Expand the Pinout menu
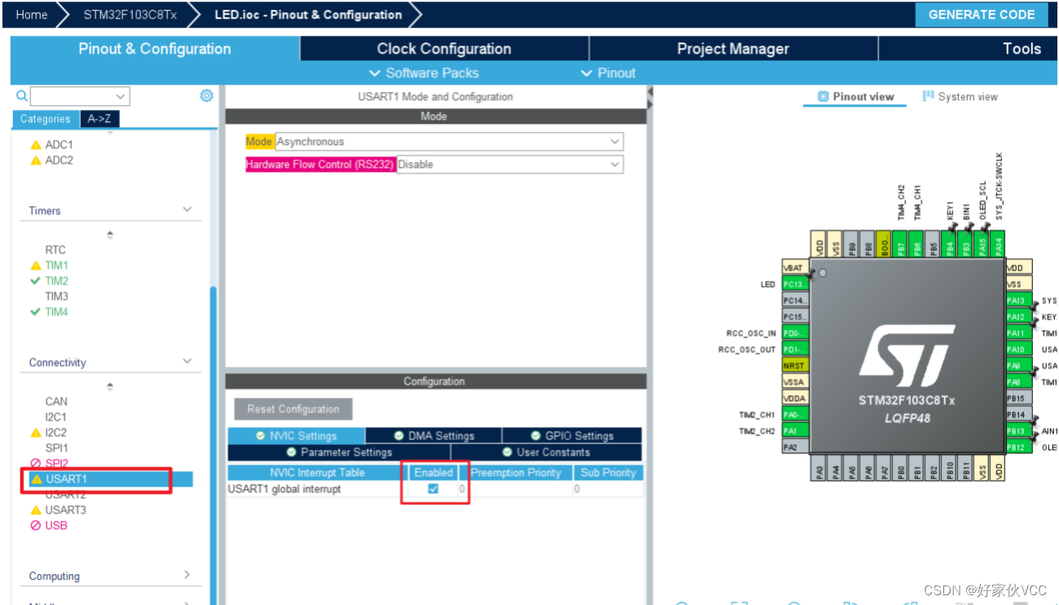The image size is (1059, 605). coord(608,73)
